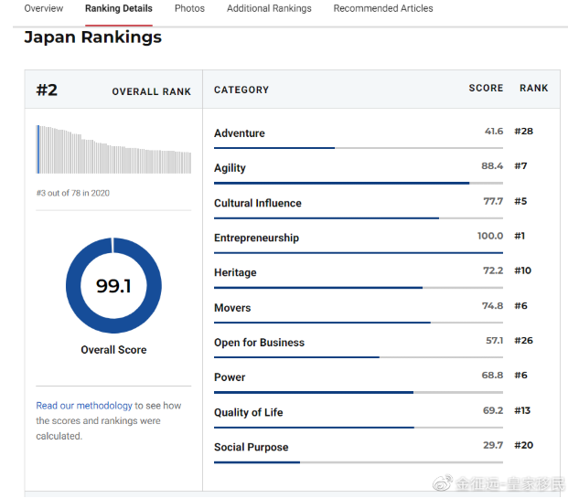Click the Open for Business score 57.1
568x498 pixels.
[x=495, y=340]
